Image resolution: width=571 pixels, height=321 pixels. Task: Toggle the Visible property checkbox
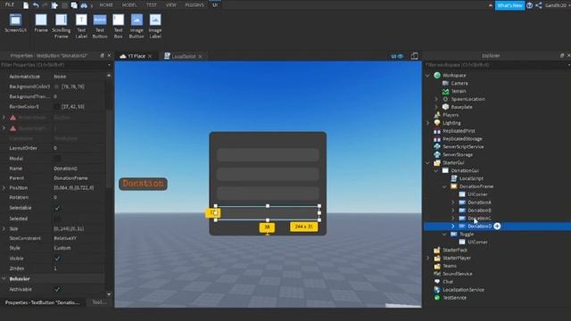(x=57, y=259)
